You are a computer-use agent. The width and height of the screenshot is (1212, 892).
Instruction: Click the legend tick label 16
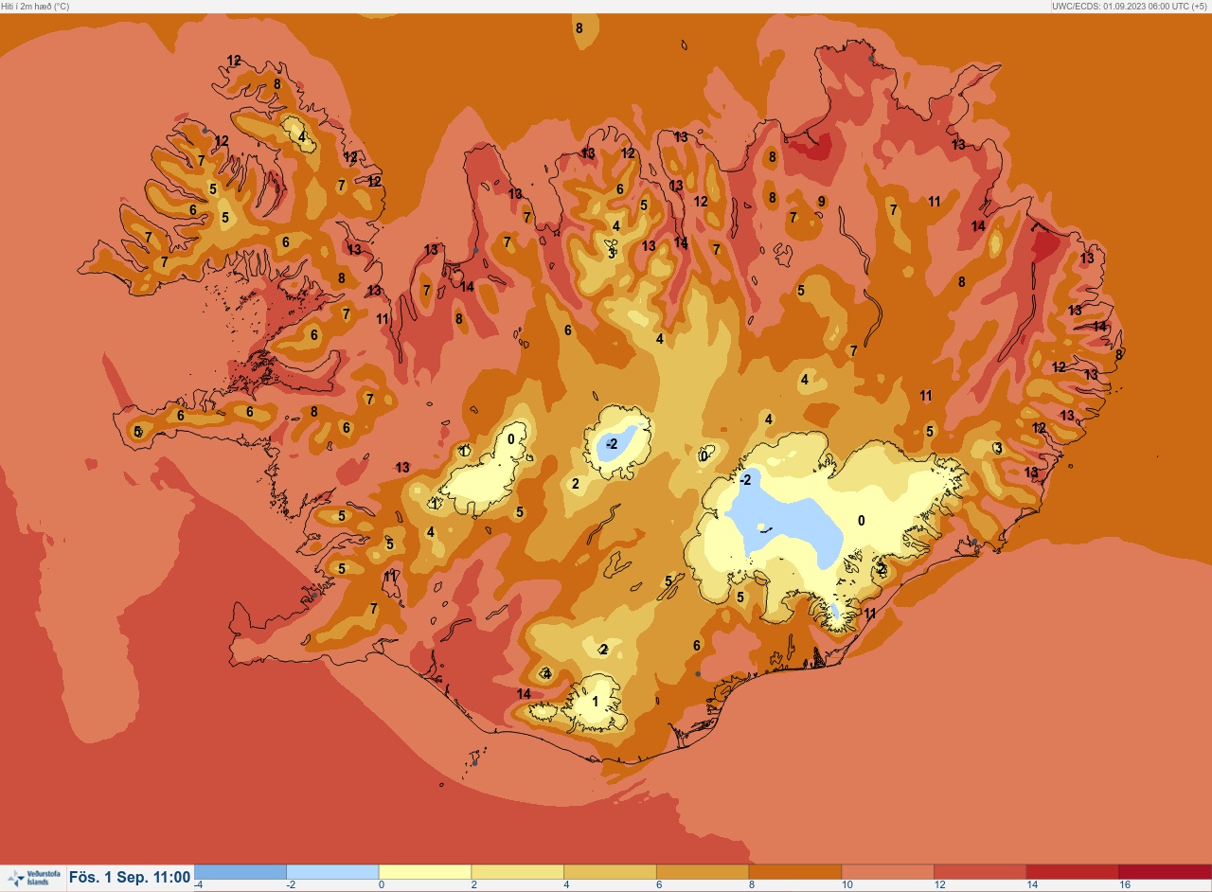pyautogui.click(x=1125, y=885)
